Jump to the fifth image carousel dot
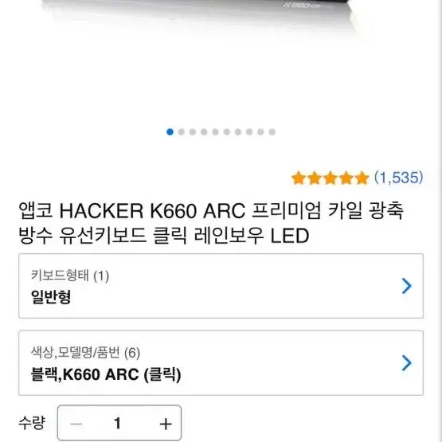The width and height of the screenshot is (442, 442). 215,132
